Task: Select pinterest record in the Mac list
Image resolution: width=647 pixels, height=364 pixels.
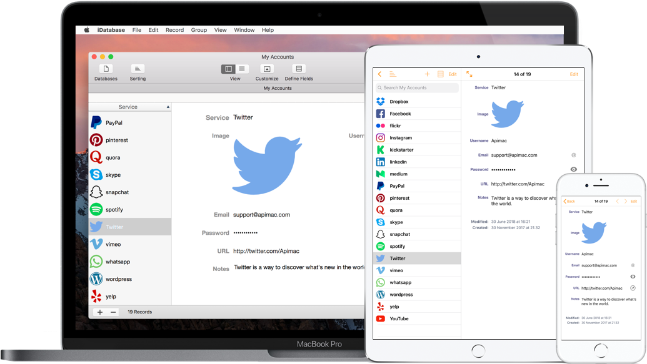Action: click(130, 140)
